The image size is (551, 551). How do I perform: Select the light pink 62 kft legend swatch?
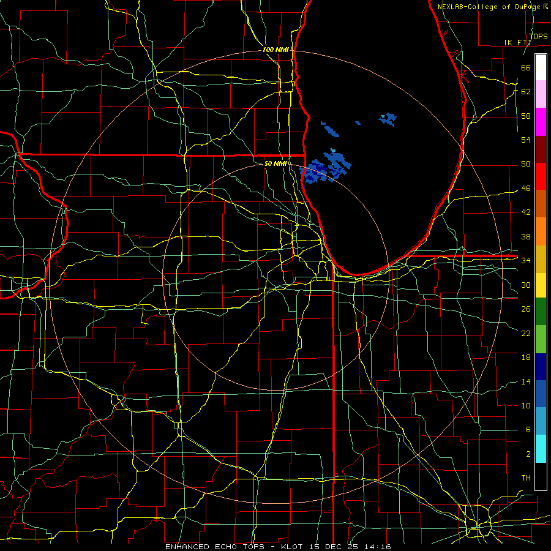tap(541, 94)
